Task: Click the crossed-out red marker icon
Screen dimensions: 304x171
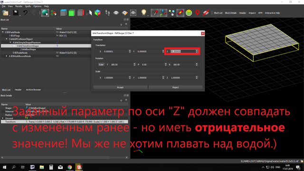Action: pyautogui.click(x=206, y=13)
